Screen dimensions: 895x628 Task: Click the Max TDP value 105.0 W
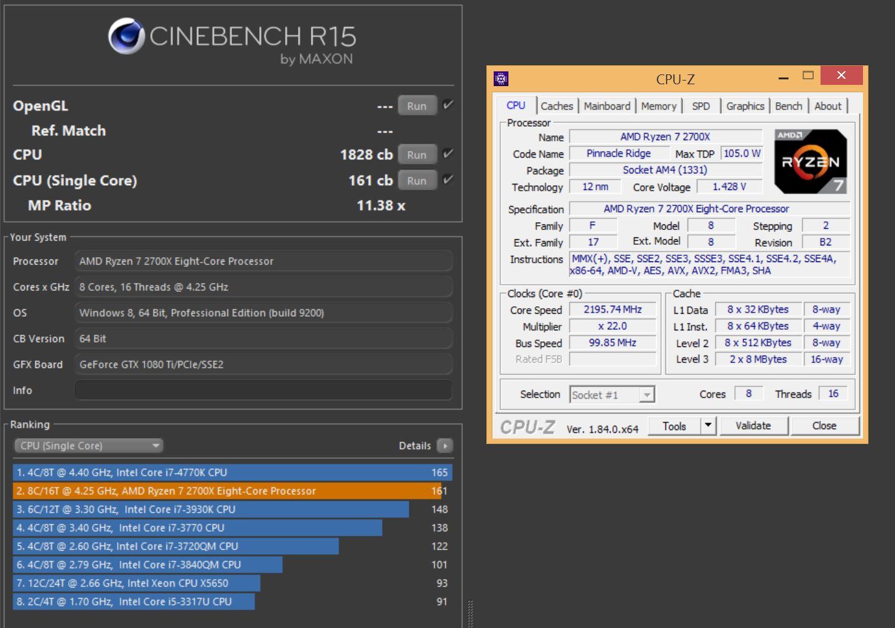[x=742, y=153]
